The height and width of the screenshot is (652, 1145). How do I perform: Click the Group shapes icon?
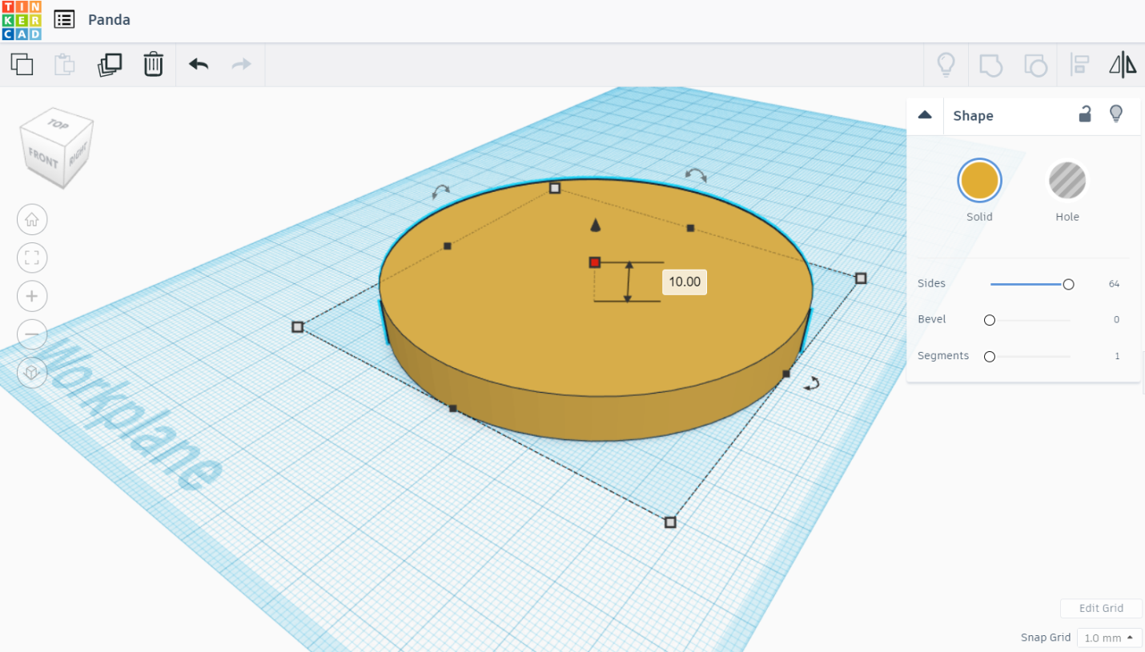pyautogui.click(x=991, y=65)
